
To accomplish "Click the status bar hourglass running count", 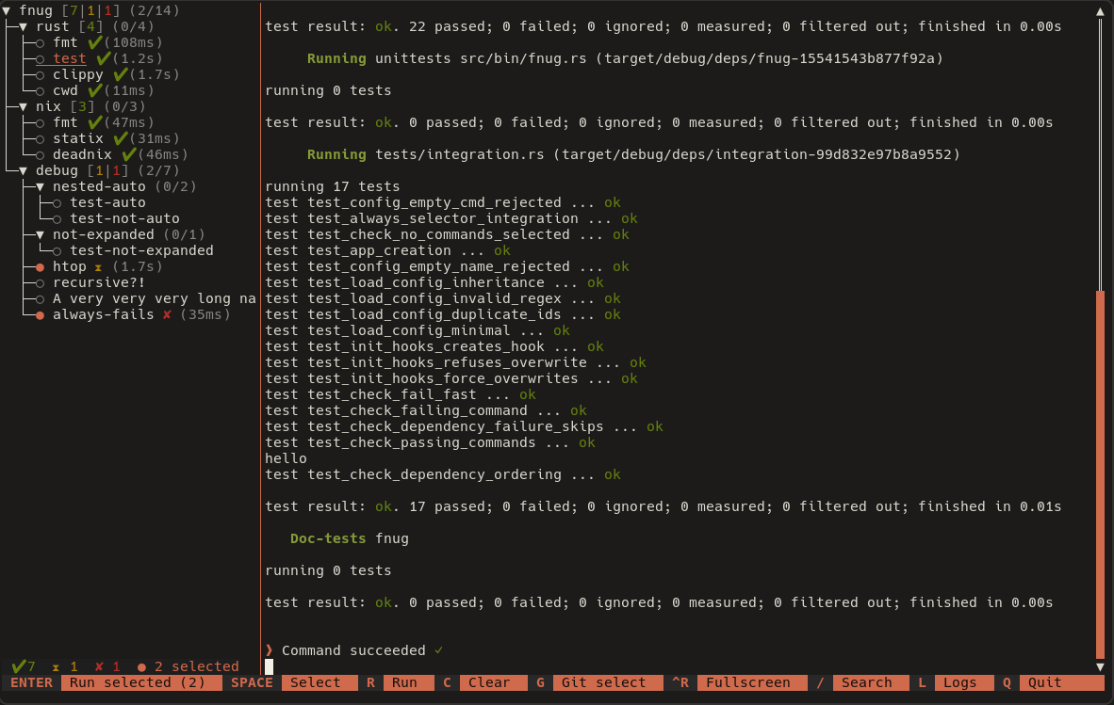I will pos(65,666).
